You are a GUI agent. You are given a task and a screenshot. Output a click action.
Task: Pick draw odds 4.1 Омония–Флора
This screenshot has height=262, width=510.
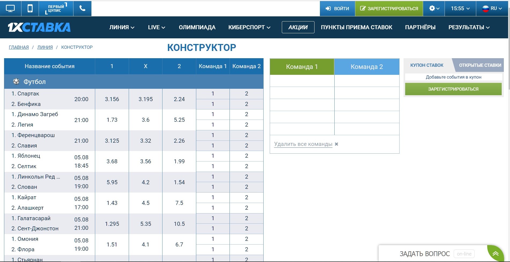(x=146, y=245)
